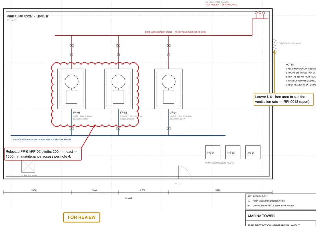This screenshot has width=316, height=226.
Task: Click the first test header hose valve circle
Action: (256, 13)
